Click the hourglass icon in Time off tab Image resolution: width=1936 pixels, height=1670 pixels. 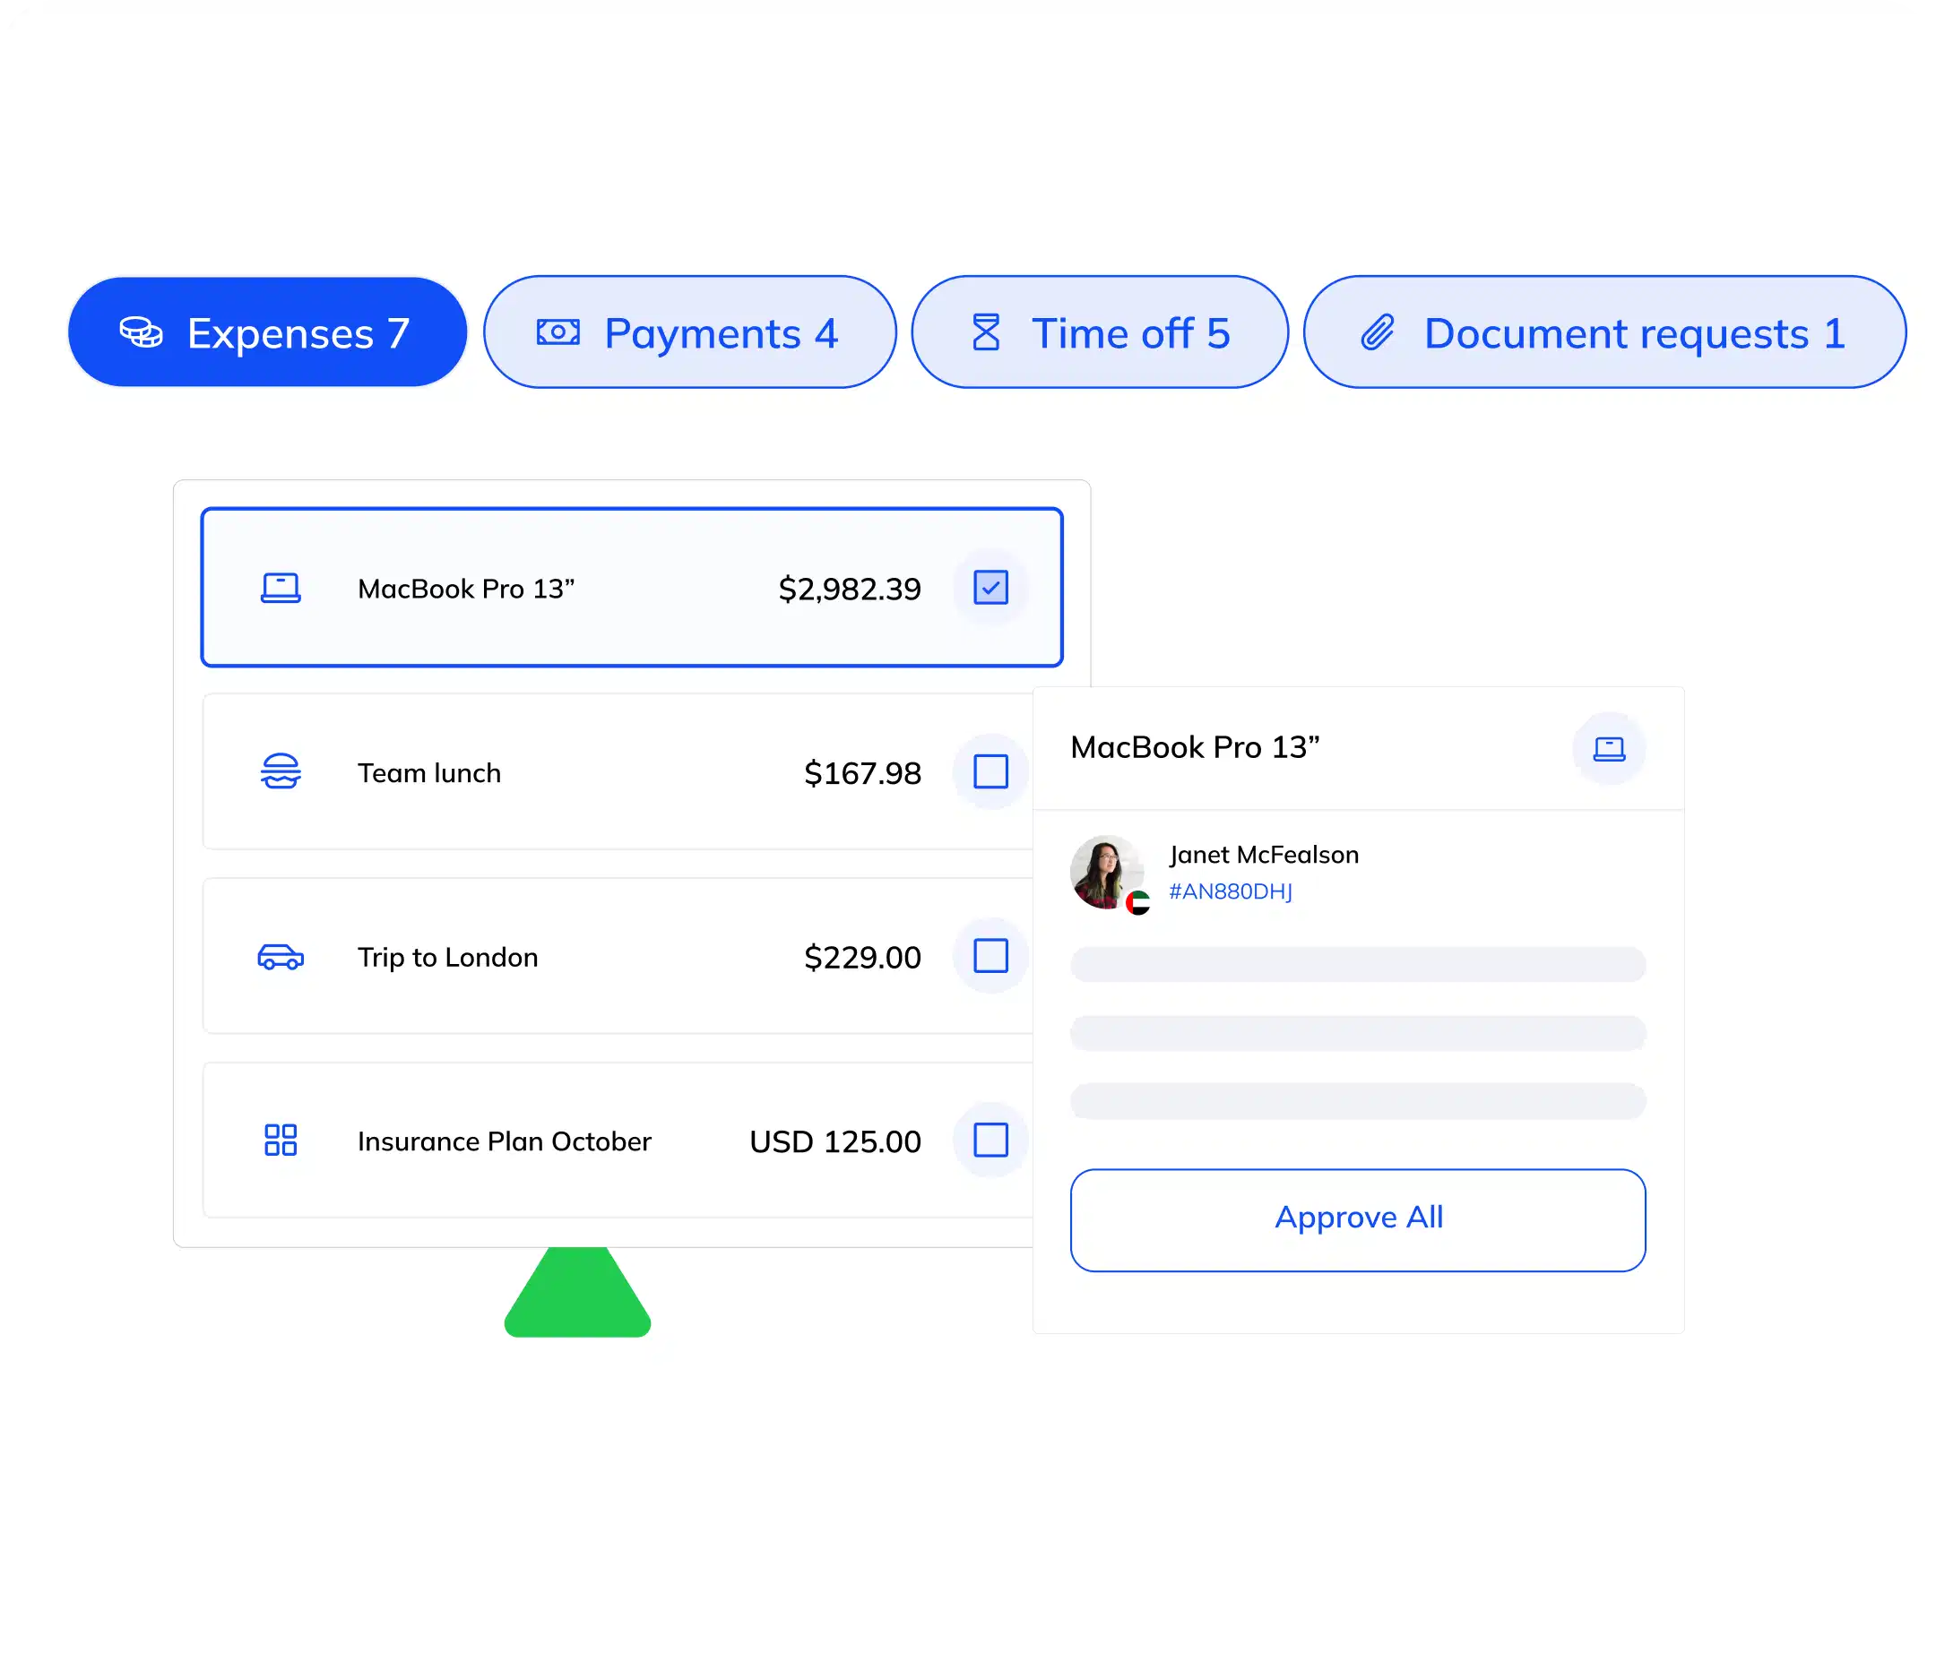(986, 332)
